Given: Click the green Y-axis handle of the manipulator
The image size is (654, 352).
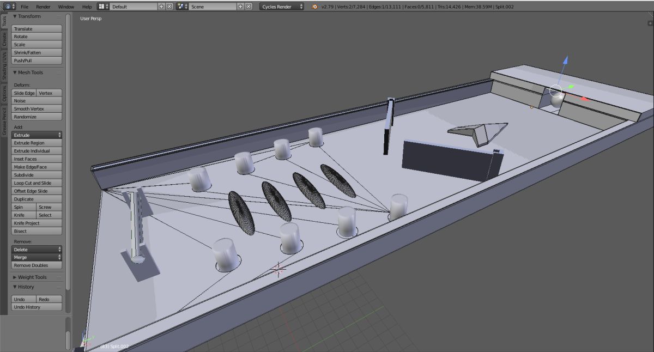Looking at the screenshot, I should click(x=571, y=86).
